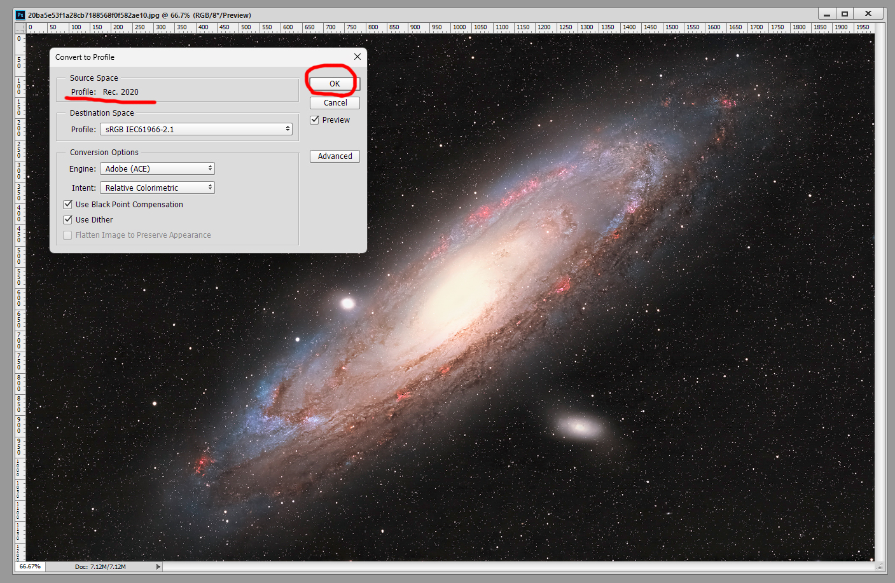Click the ruler origin corner box
895x583 pixels.
(19, 27)
